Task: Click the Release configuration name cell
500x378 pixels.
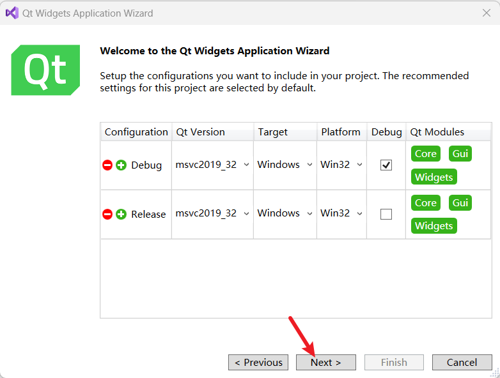Action: point(148,215)
